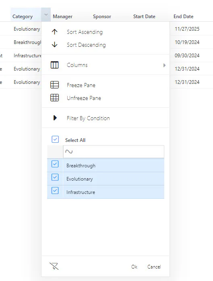The image size is (213, 281).
Task: Uncheck the Breakthrough checkbox
Action: click(x=55, y=164)
